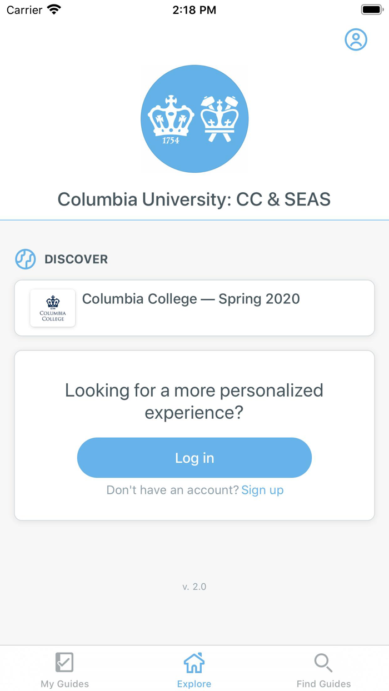
Task: Tap the battery indicator
Action: (x=369, y=8)
